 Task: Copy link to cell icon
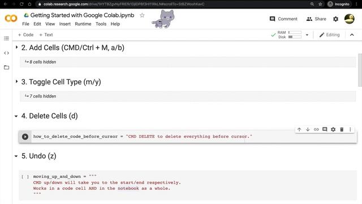(316, 130)
